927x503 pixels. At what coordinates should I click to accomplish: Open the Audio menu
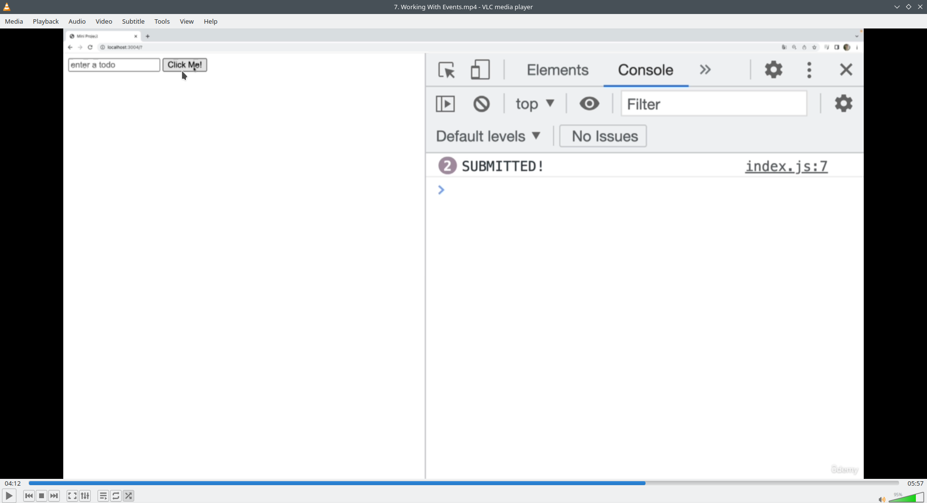pos(77,21)
